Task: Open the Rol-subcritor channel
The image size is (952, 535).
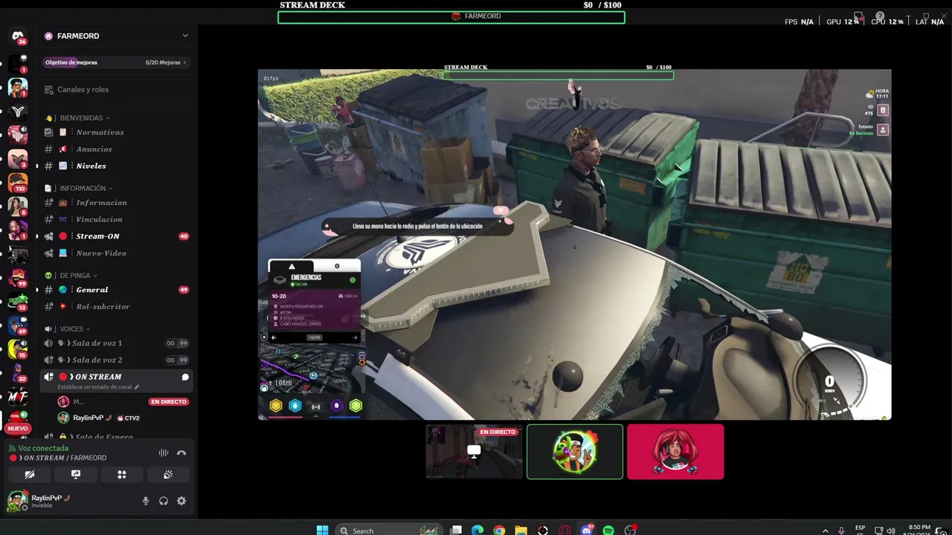Action: (115, 306)
